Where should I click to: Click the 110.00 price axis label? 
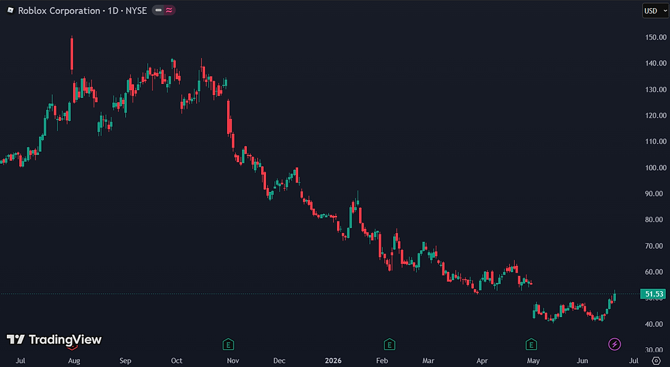(656, 141)
